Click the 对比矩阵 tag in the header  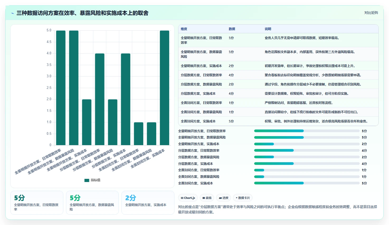[x=371, y=13]
